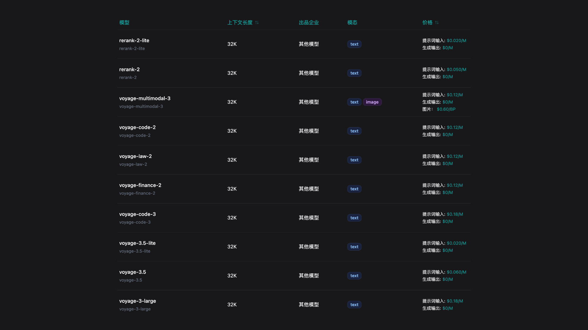The width and height of the screenshot is (588, 330).
Task: Open the voyage-finance-2 model title
Action: coord(140,185)
